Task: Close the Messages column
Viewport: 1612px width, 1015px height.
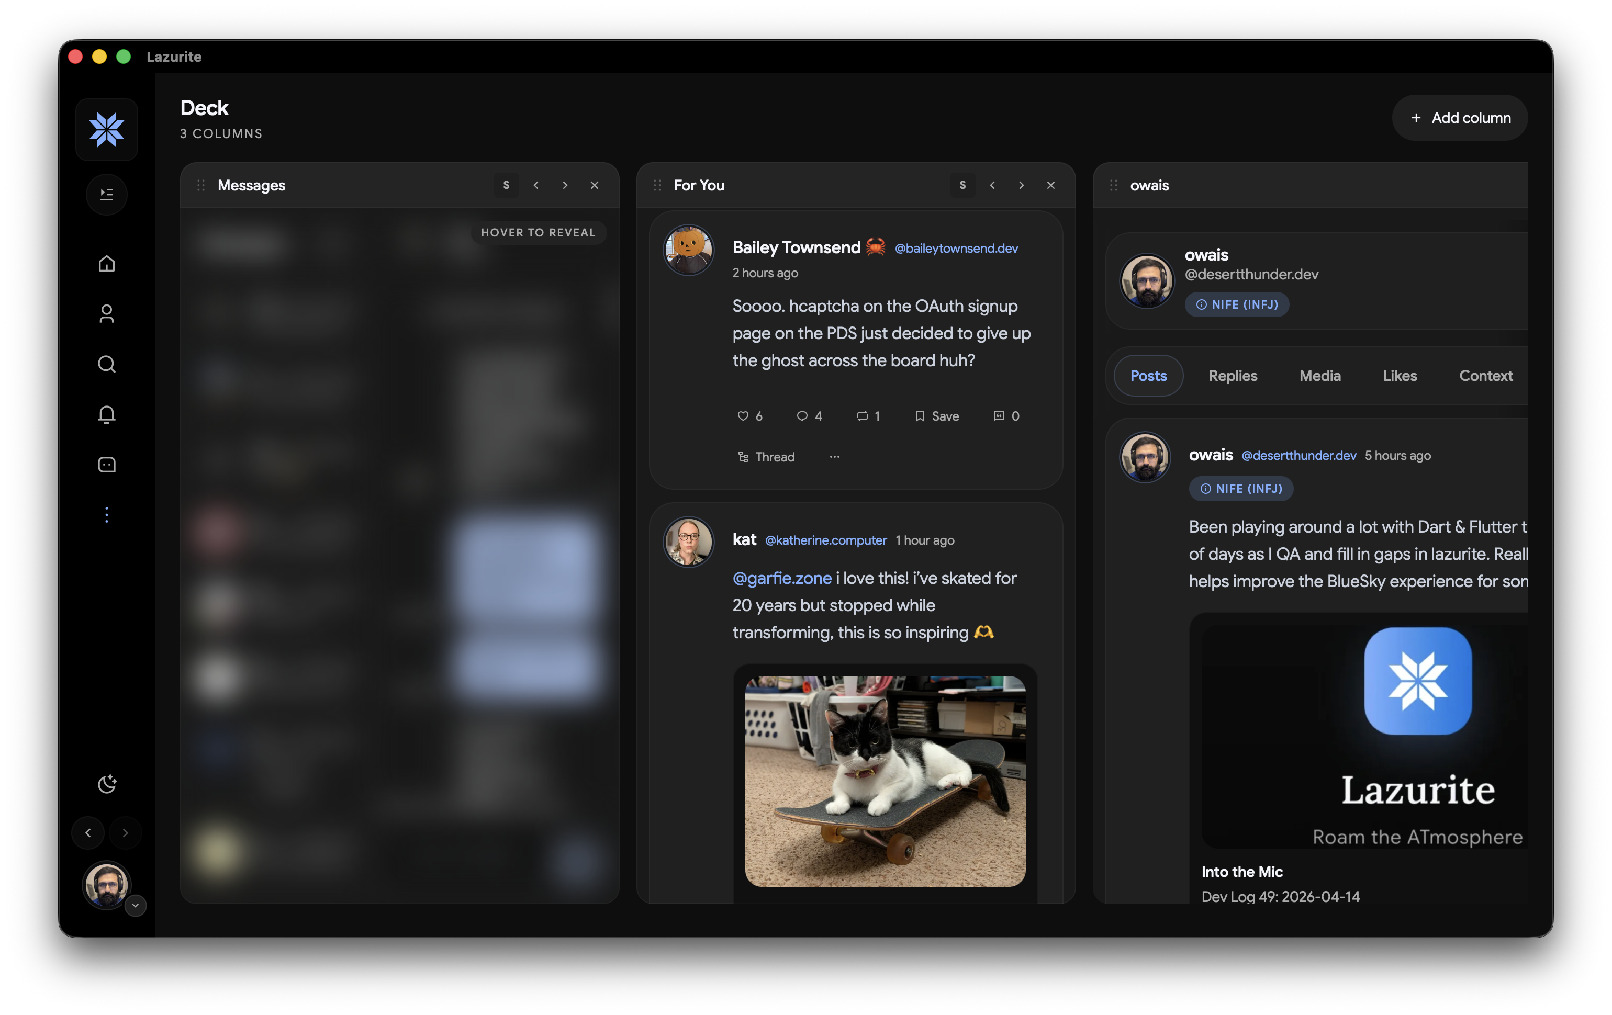Action: (595, 185)
